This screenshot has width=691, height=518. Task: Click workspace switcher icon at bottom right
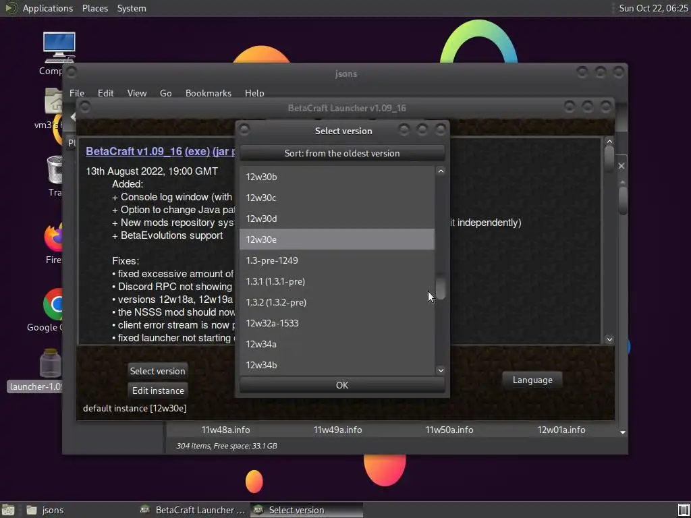(x=684, y=510)
